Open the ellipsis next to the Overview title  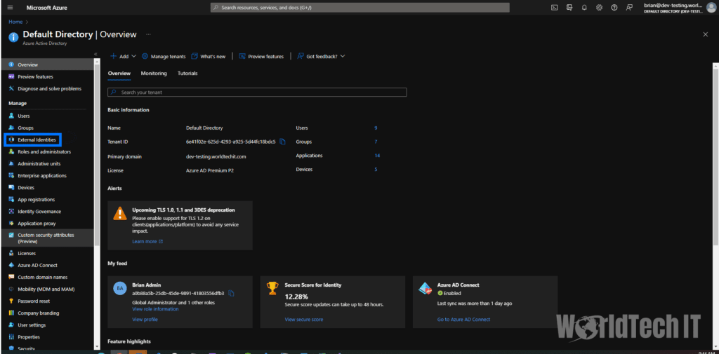148,34
